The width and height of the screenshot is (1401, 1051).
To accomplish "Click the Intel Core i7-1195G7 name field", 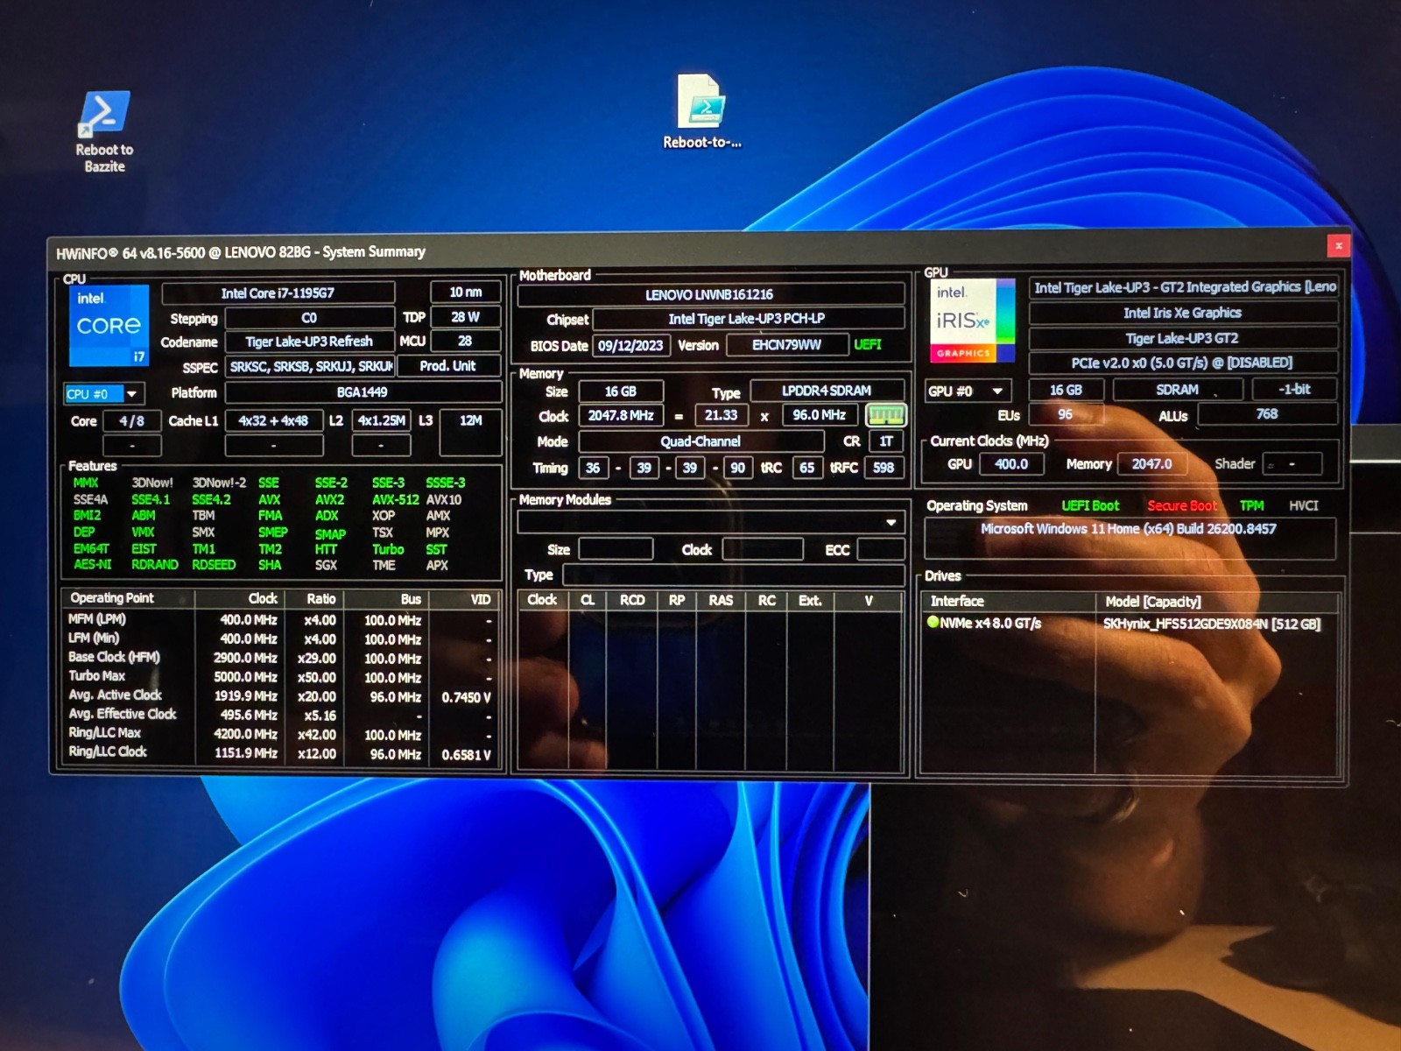I will click(x=278, y=293).
